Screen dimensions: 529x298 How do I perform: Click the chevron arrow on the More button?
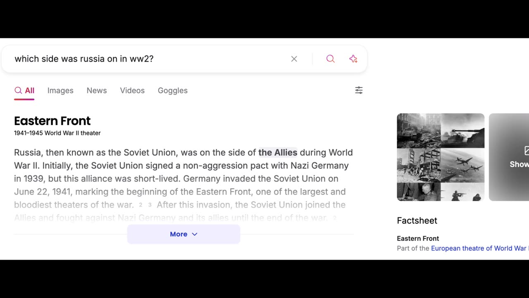(x=195, y=234)
